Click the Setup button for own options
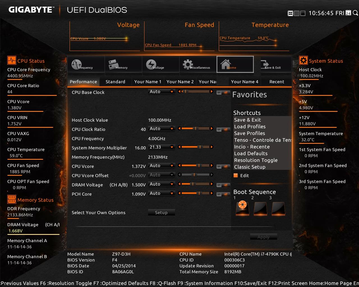Viewport: 359px width, 287px height. click(x=161, y=212)
